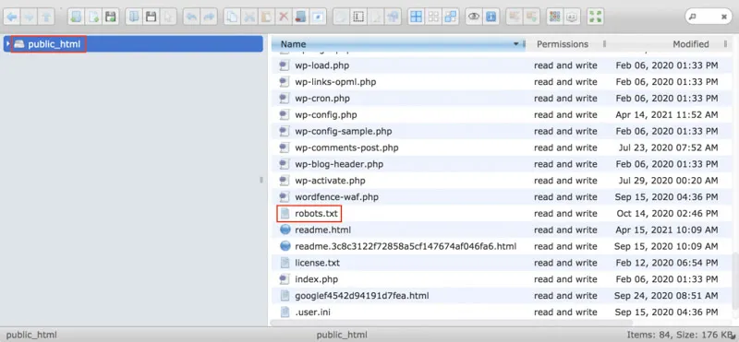
Task: Upload files using the green-arrow disk icon
Action: tap(110, 18)
